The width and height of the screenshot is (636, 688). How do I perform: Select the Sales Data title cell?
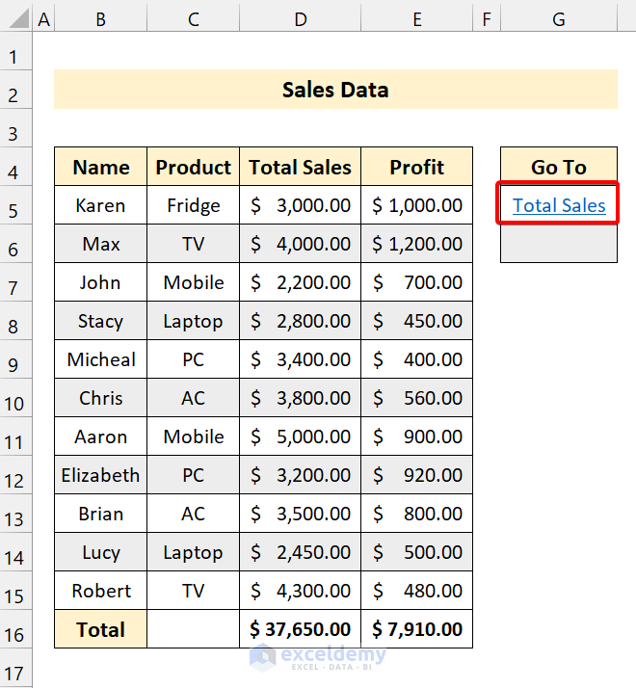click(x=335, y=90)
